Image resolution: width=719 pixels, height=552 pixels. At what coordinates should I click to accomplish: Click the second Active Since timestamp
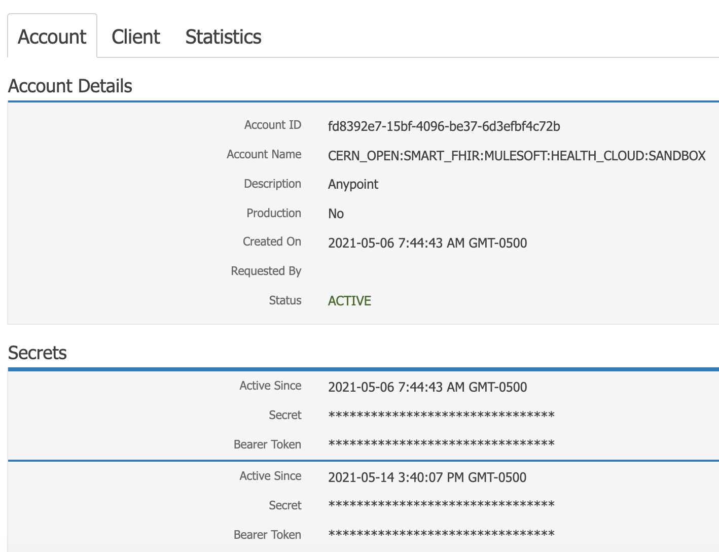pos(427,477)
